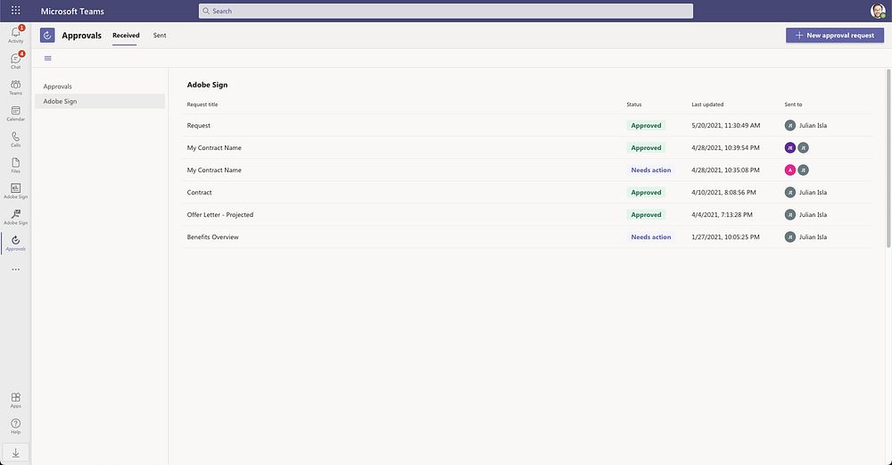This screenshot has width=892, height=465.
Task: Select the Approvals app in sidebar
Action: tap(15, 243)
